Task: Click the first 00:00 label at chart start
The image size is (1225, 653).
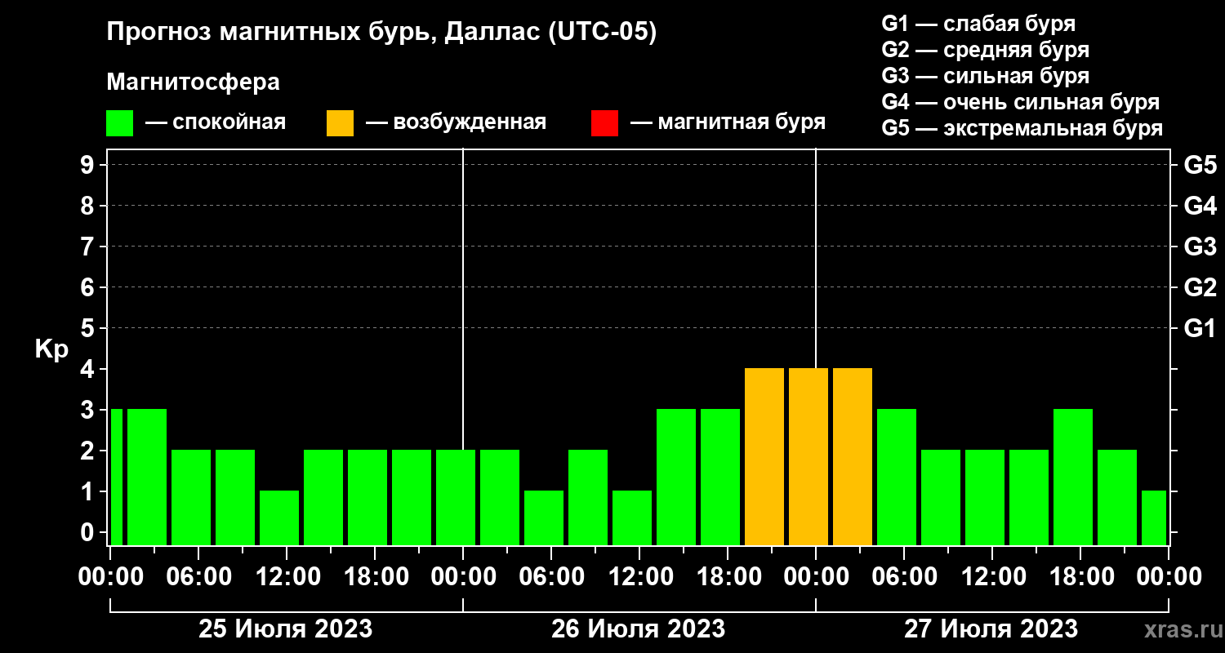Action: tap(111, 576)
